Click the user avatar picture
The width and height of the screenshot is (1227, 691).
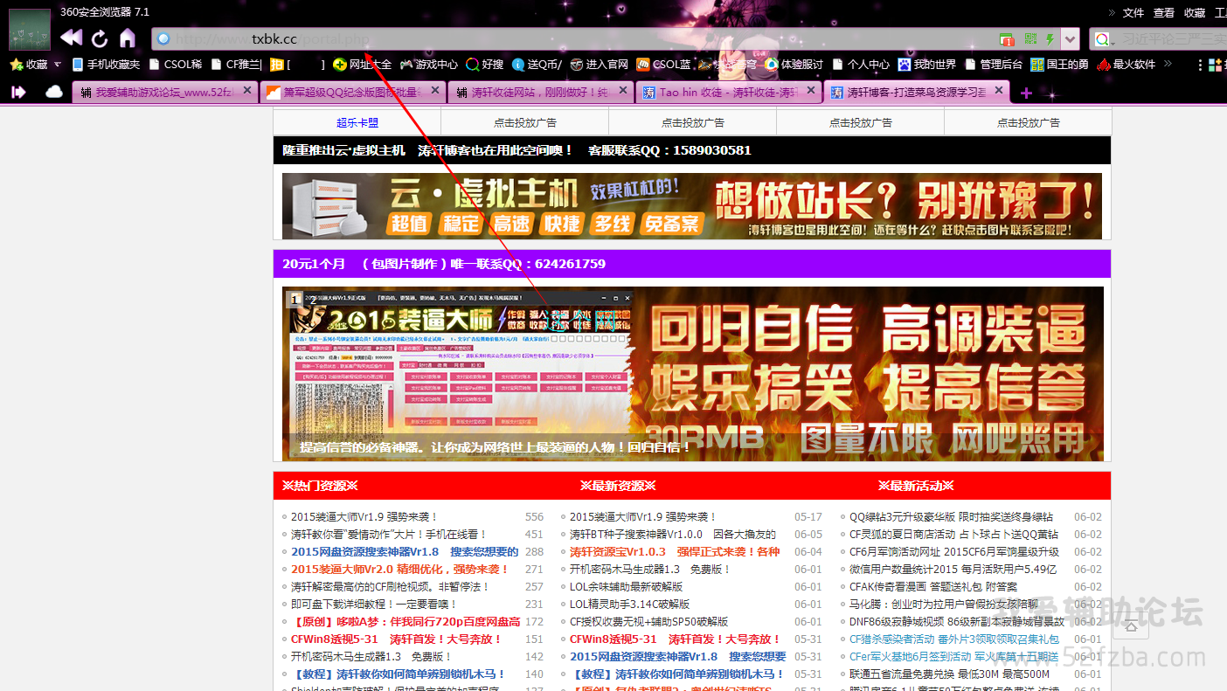click(30, 30)
